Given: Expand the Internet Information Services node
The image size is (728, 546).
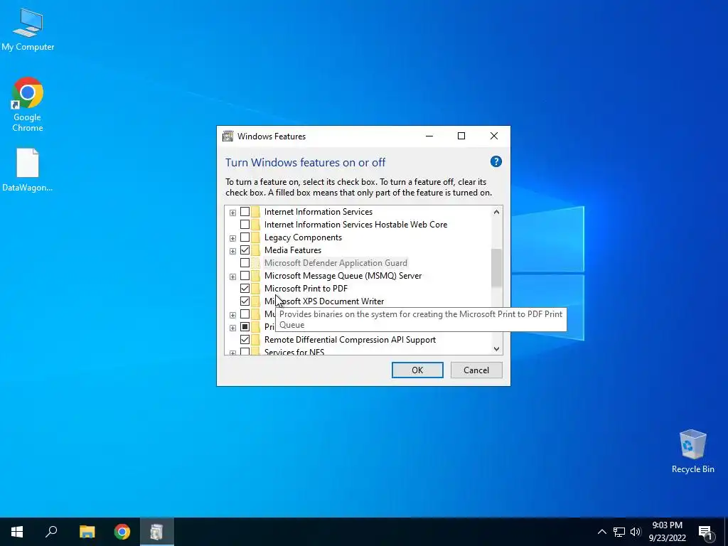Looking at the screenshot, I should (x=232, y=213).
